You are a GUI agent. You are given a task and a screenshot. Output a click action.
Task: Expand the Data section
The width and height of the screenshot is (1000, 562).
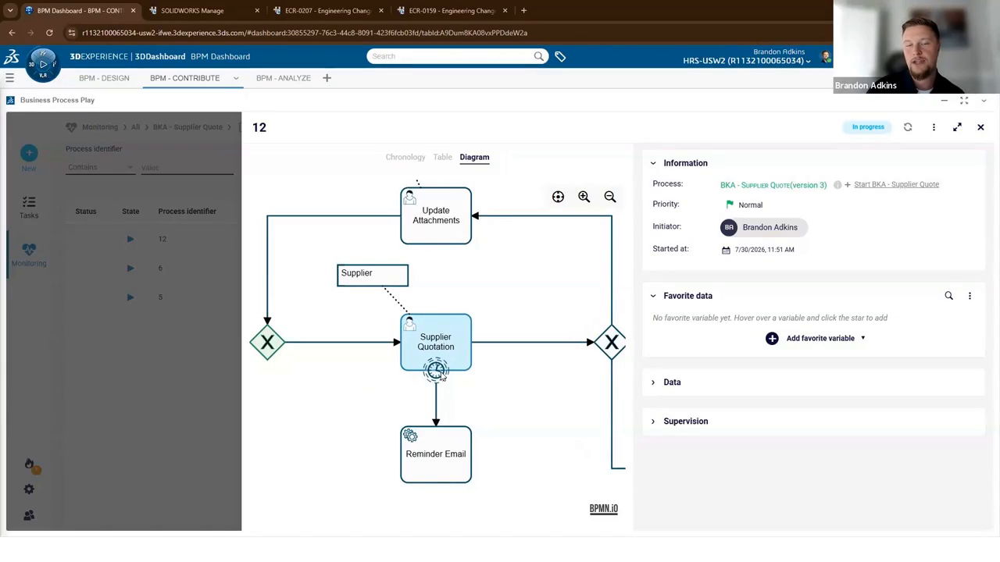(x=653, y=382)
